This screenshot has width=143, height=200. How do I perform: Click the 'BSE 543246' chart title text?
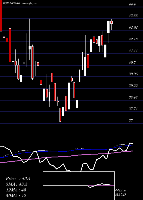pos(11,3)
